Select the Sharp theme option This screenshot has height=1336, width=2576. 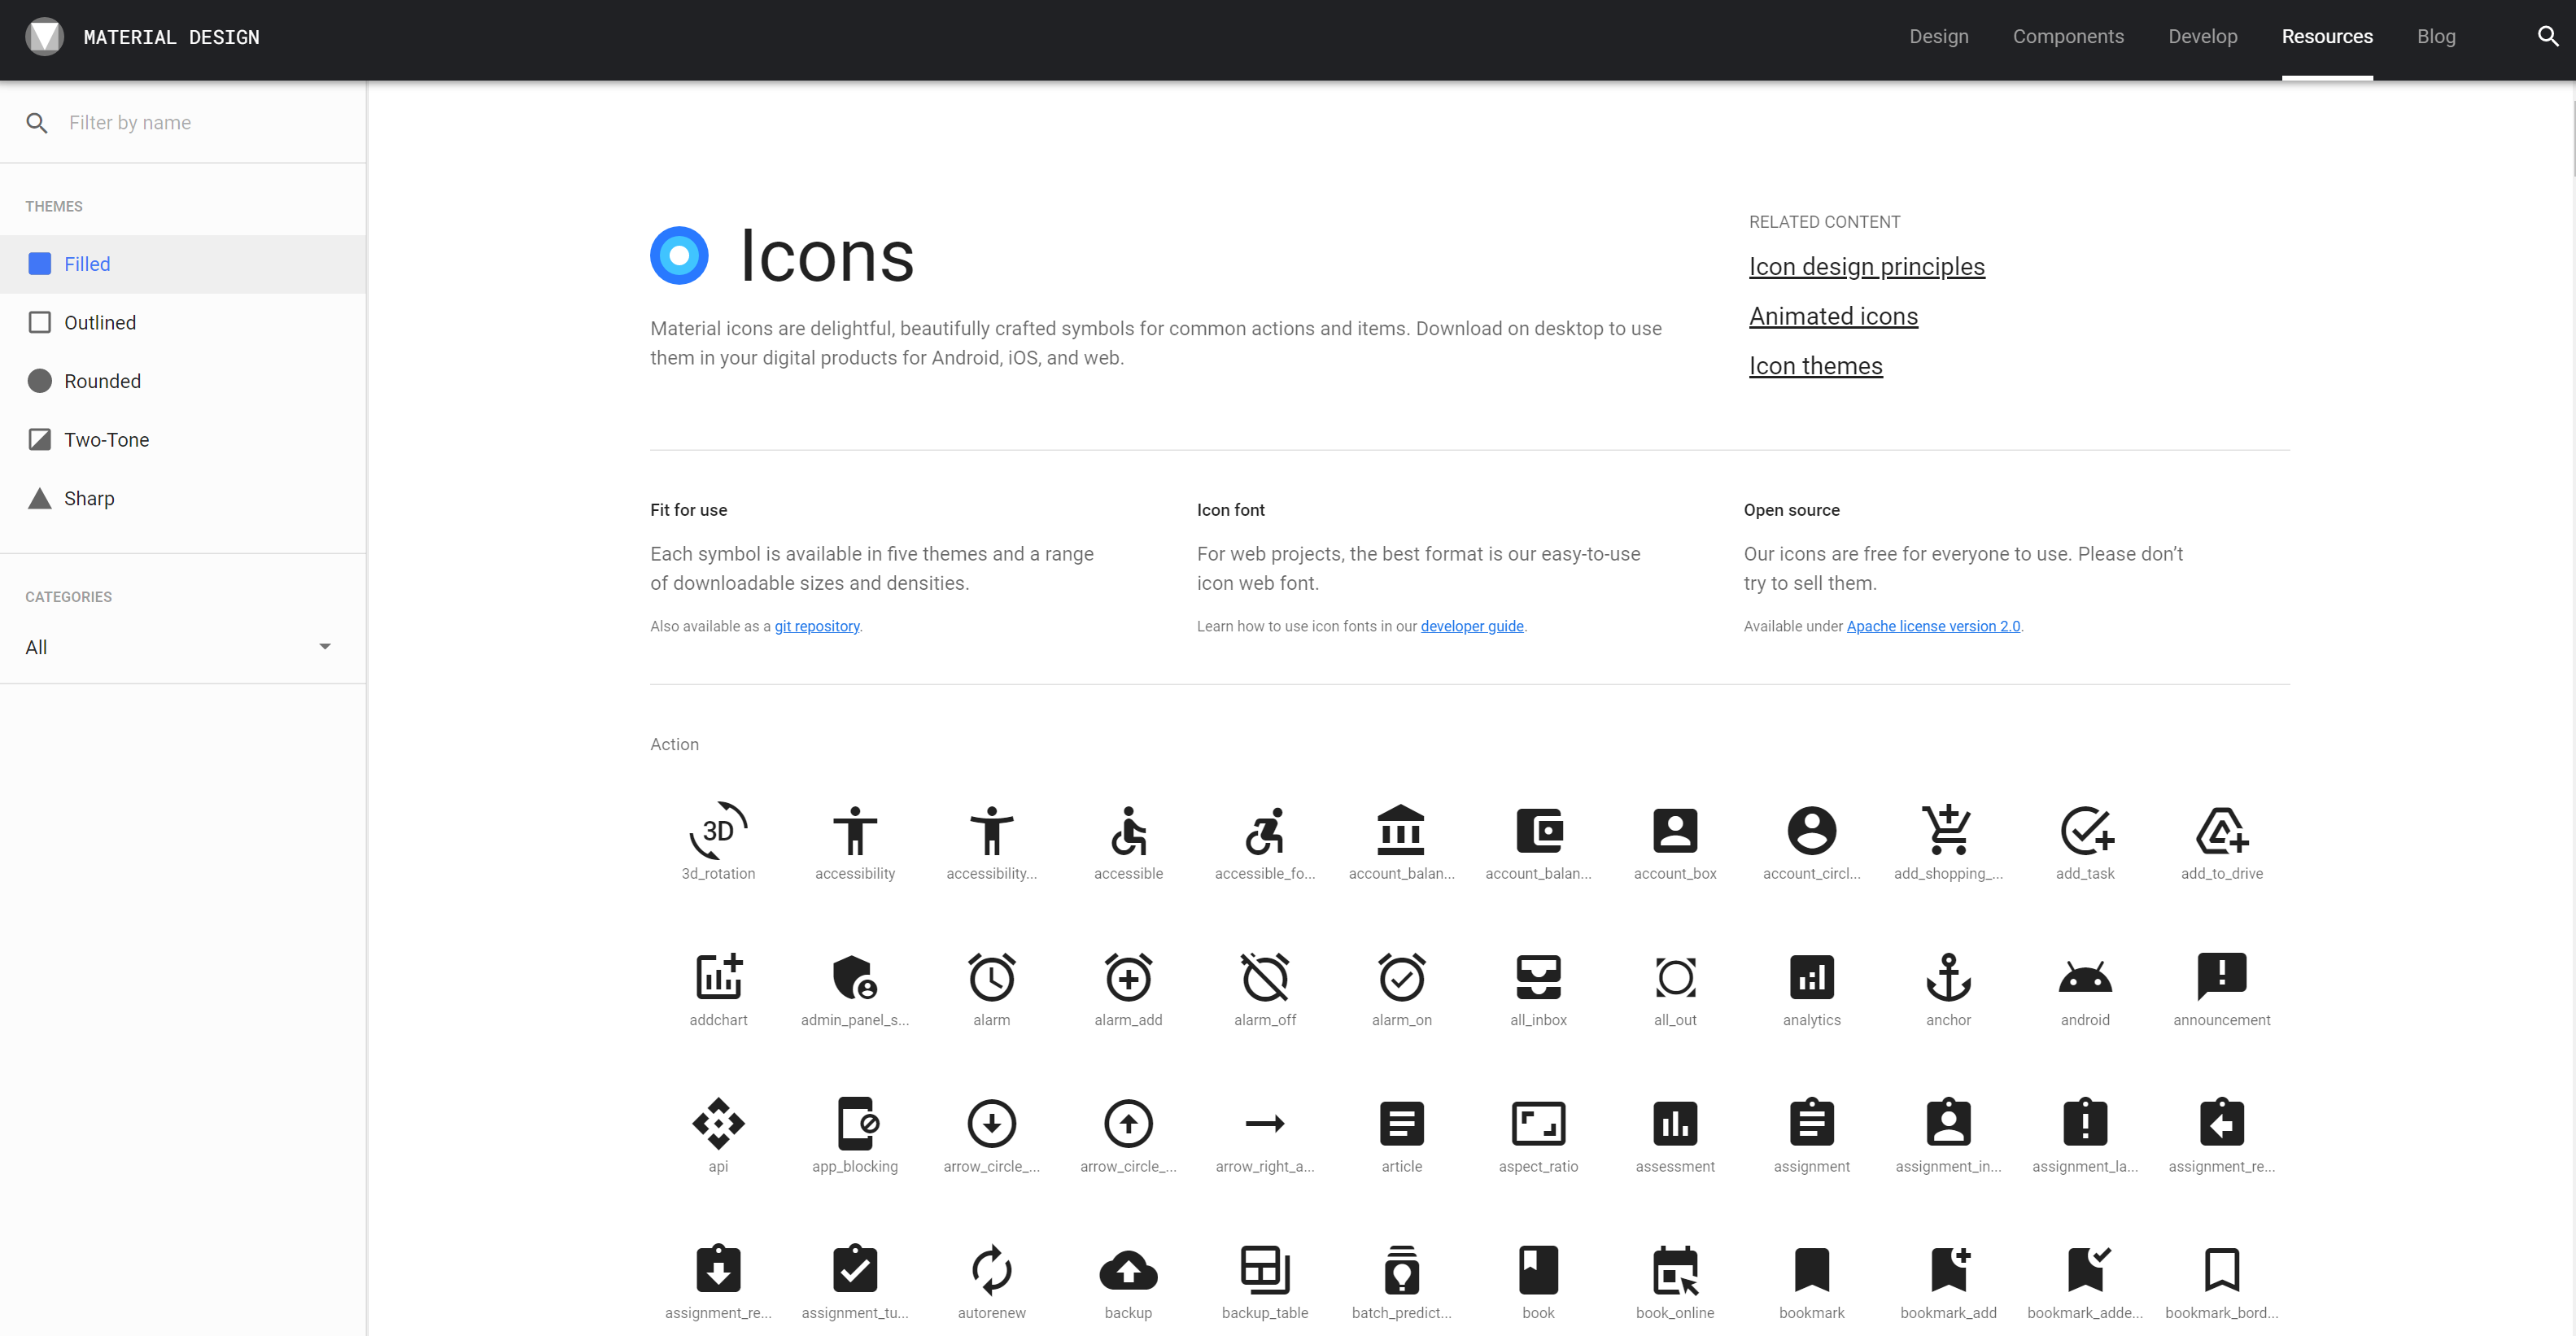click(x=89, y=498)
